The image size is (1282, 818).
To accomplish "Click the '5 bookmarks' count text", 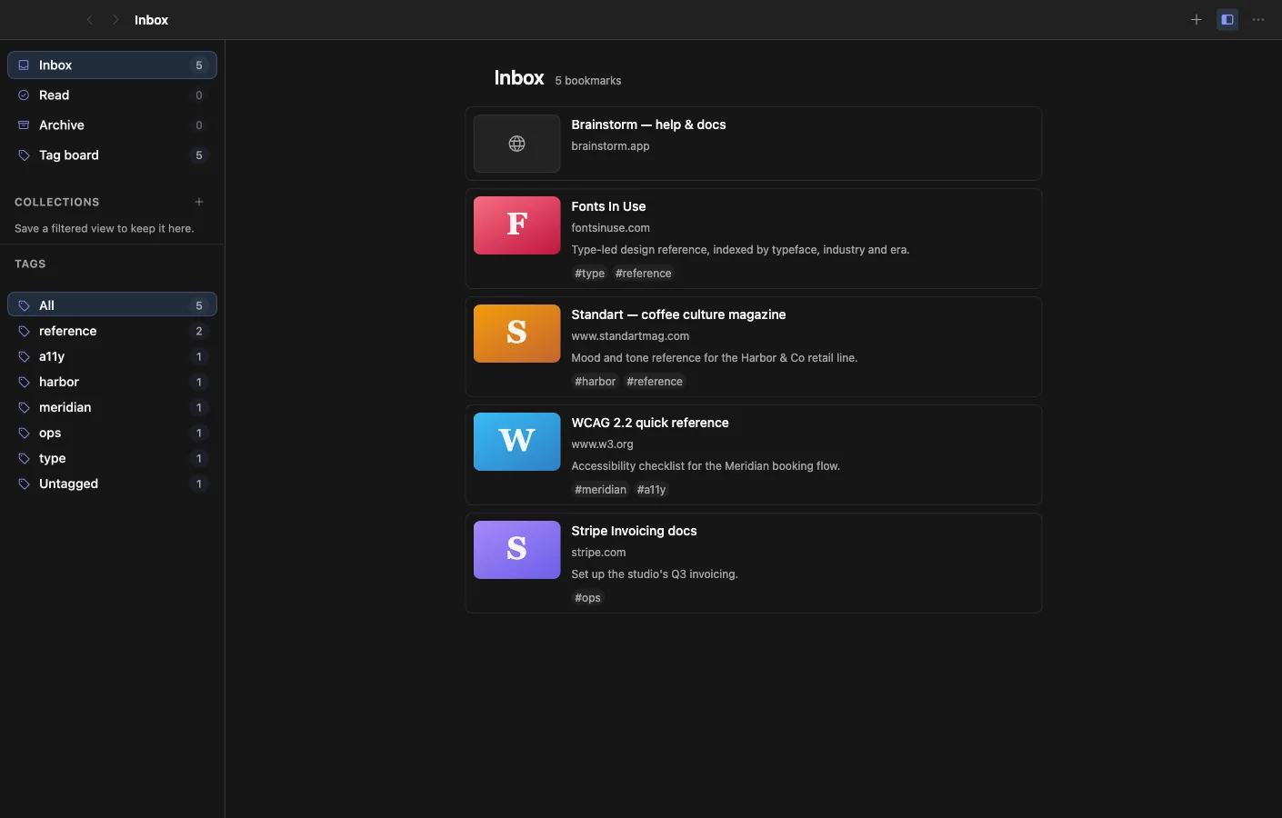I will coord(588,81).
